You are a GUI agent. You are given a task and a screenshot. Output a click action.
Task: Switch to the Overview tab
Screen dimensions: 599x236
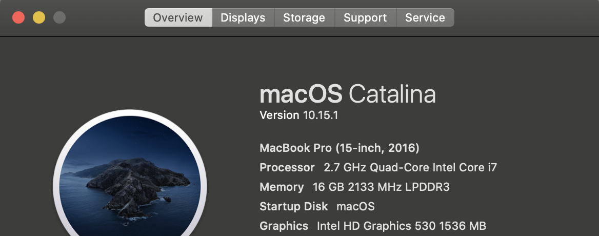tap(178, 17)
